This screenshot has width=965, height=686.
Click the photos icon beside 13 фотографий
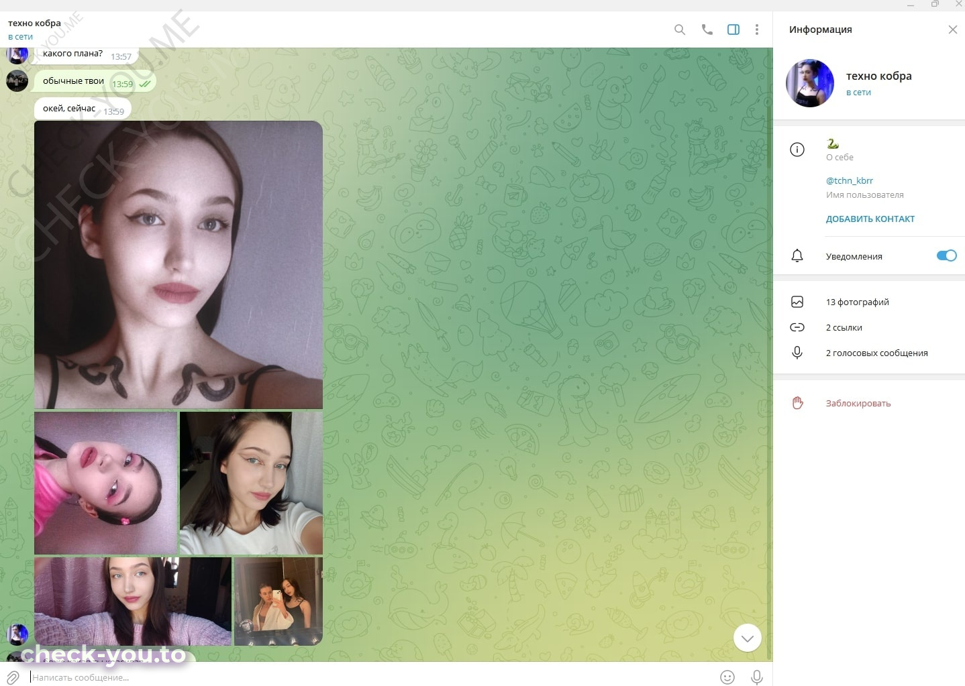click(797, 302)
